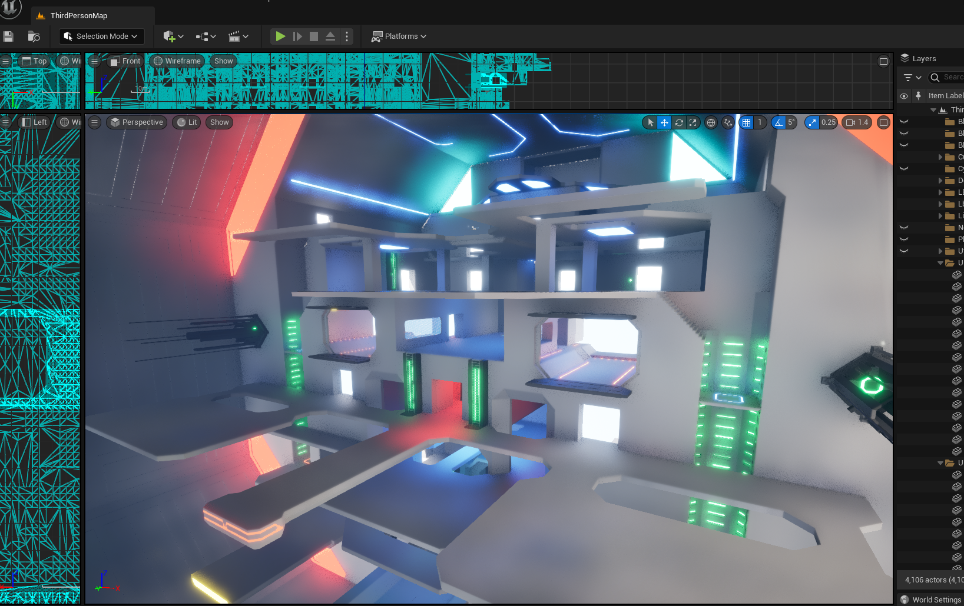Save the current level with the disk icon
This screenshot has height=606, width=964.
click(8, 36)
